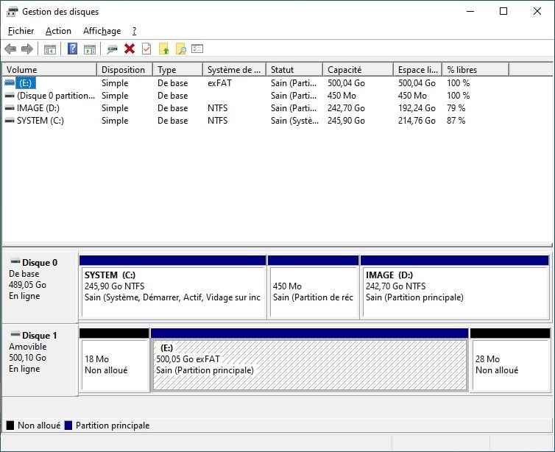555x452 pixels.
Task: Click the red X delete icon
Action: point(130,49)
